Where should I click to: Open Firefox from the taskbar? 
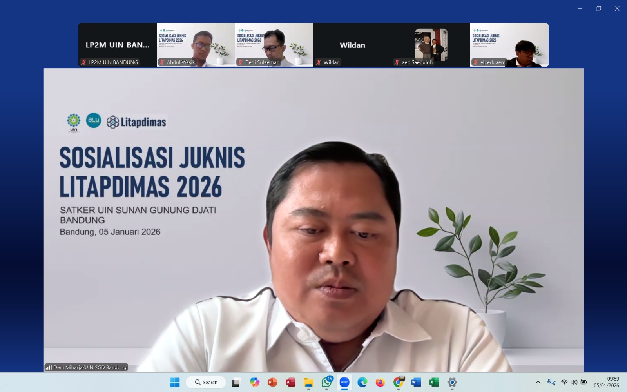click(380, 382)
